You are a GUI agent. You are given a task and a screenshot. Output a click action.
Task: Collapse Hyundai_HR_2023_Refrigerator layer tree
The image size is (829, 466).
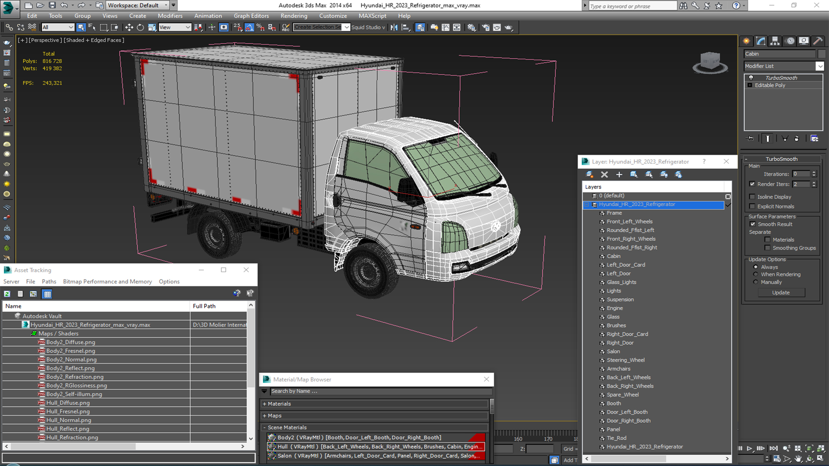(x=587, y=205)
